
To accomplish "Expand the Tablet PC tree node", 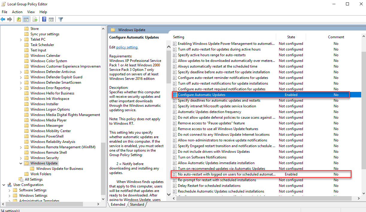I will click(21, 39).
